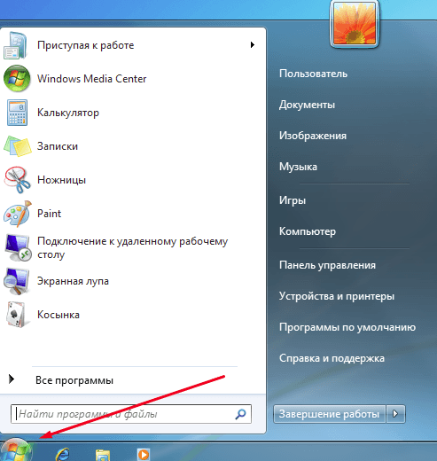This screenshot has width=437, height=461.
Task: Expand Все программы arrow
Action: (12, 379)
